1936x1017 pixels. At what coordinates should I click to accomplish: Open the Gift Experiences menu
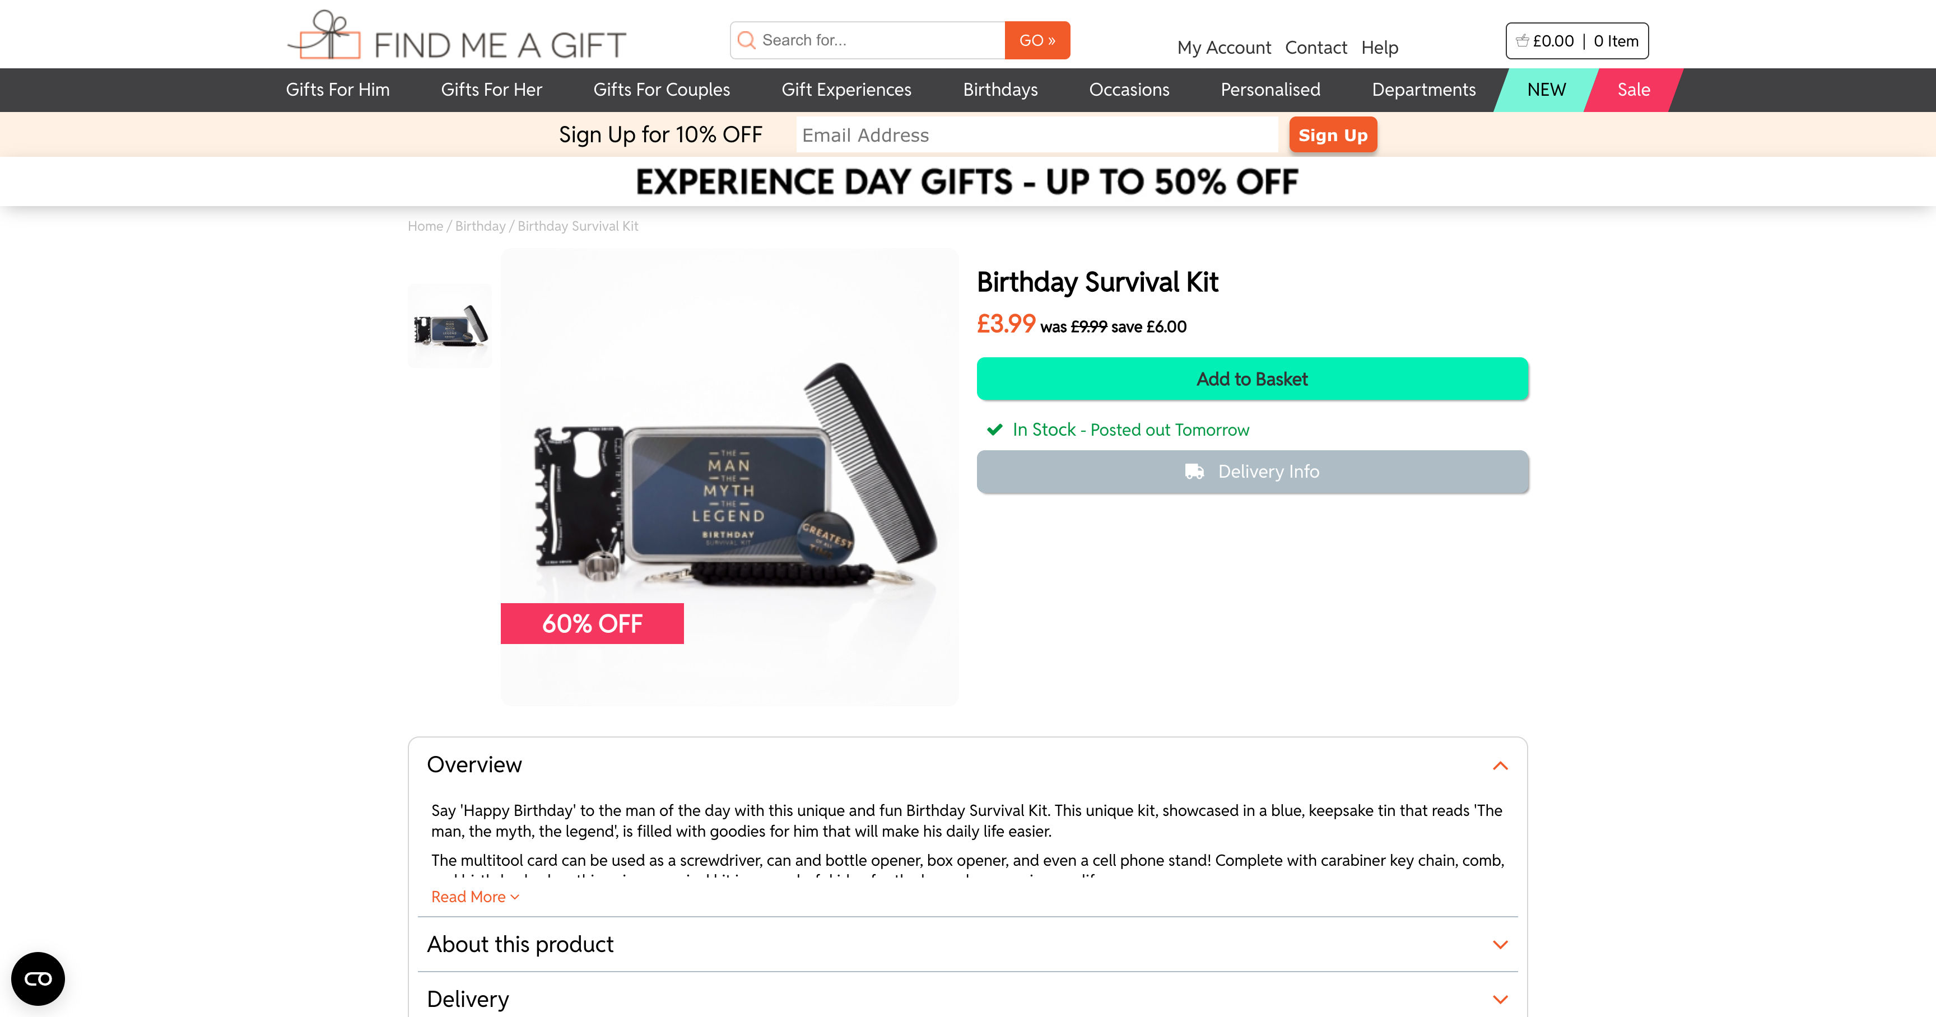[846, 90]
